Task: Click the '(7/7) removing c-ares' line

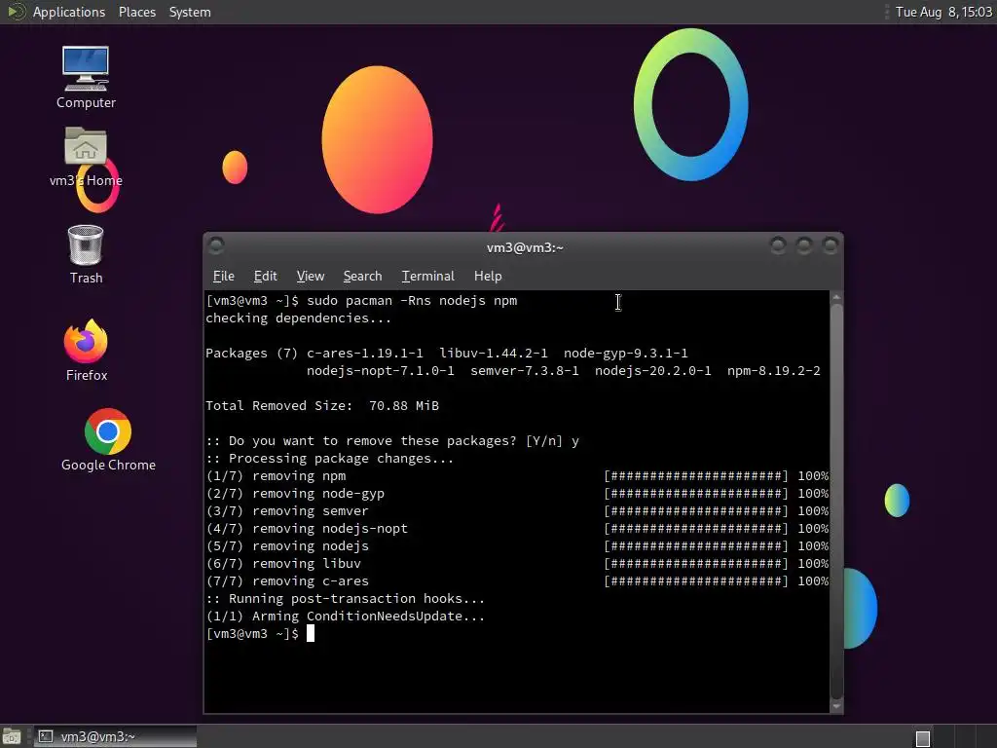Action: 517,580
